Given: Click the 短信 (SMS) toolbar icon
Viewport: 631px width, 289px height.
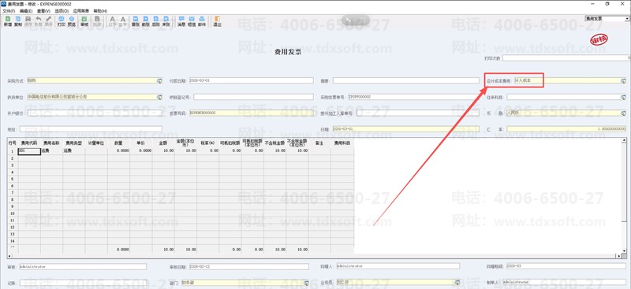Looking at the screenshot, I should (x=192, y=21).
